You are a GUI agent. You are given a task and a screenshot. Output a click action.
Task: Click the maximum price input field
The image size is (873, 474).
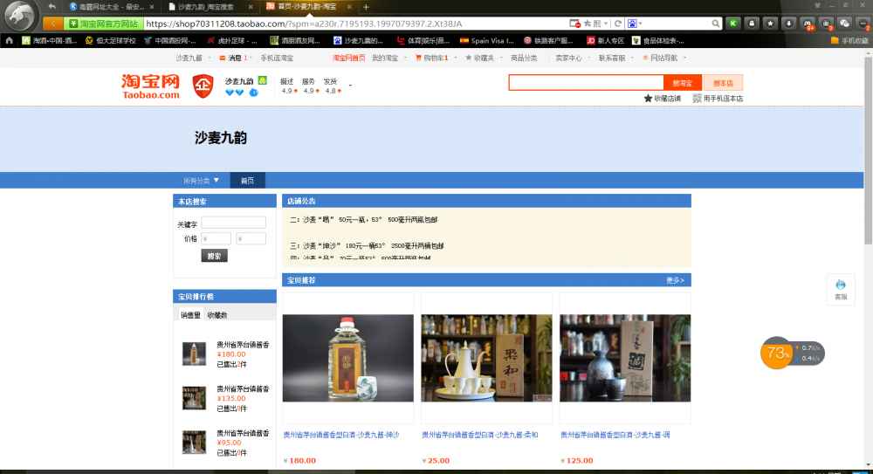coord(251,238)
